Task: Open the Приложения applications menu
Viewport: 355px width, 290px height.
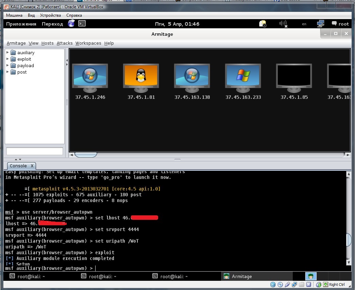Action: [x=21, y=24]
